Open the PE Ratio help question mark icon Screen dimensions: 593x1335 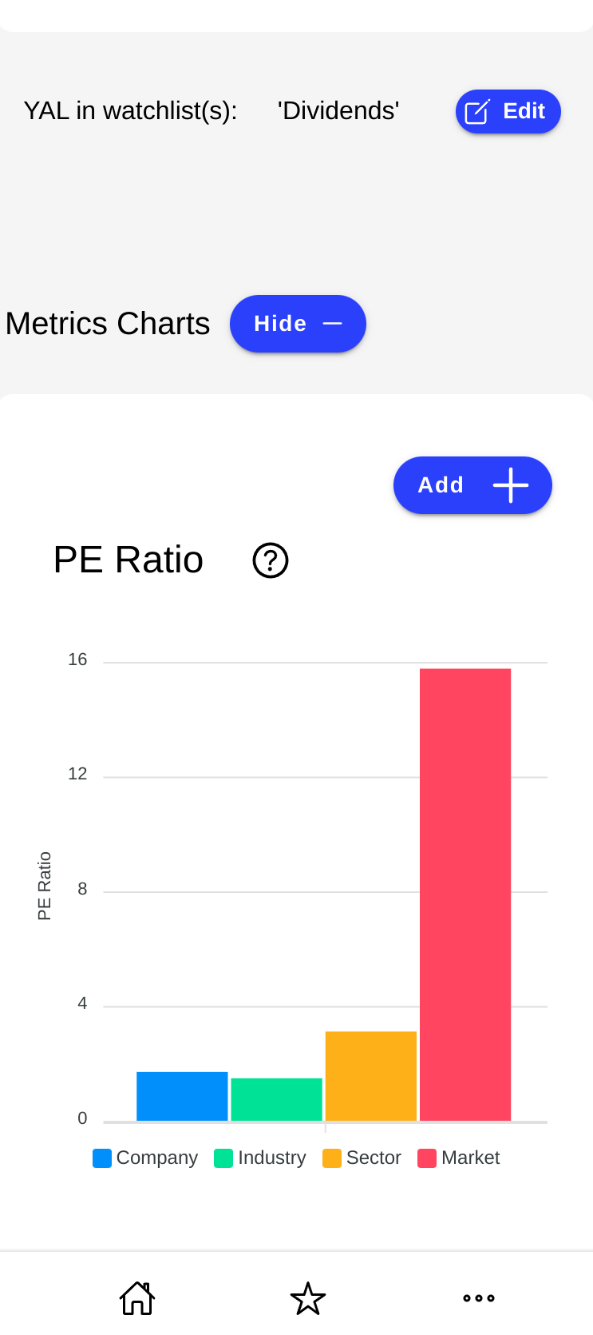coord(270,560)
